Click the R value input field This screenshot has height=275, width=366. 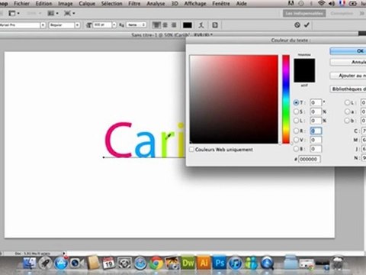(x=316, y=131)
